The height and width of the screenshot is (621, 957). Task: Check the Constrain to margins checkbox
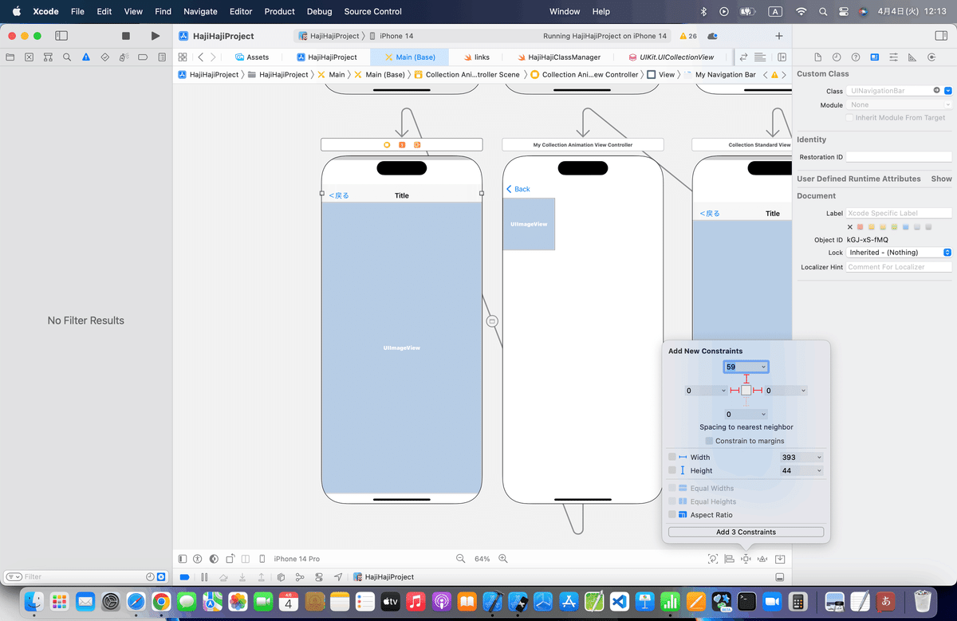[709, 441]
